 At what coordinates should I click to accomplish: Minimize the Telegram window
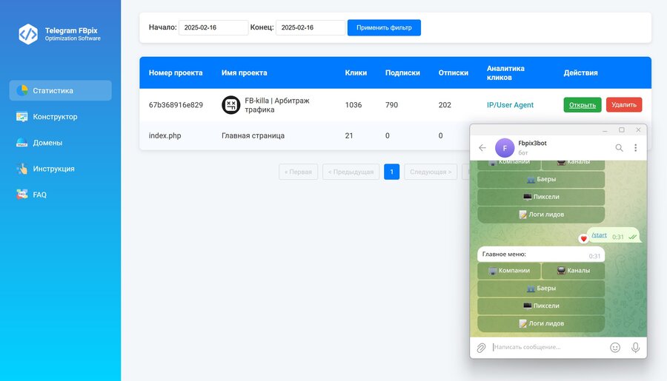tap(605, 130)
